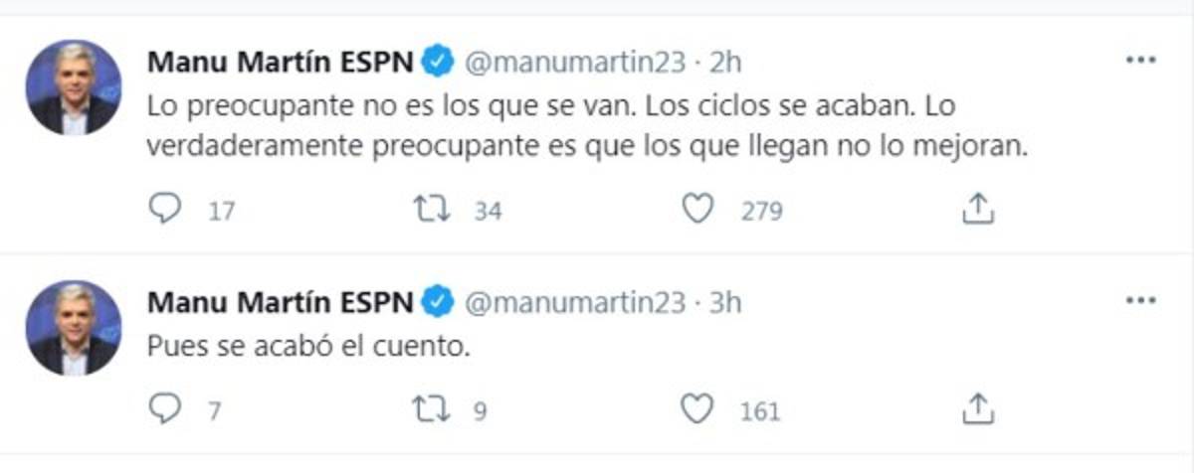Open profile picture on the second tweet
Viewport: 1194px width, 473px height.
tap(74, 328)
